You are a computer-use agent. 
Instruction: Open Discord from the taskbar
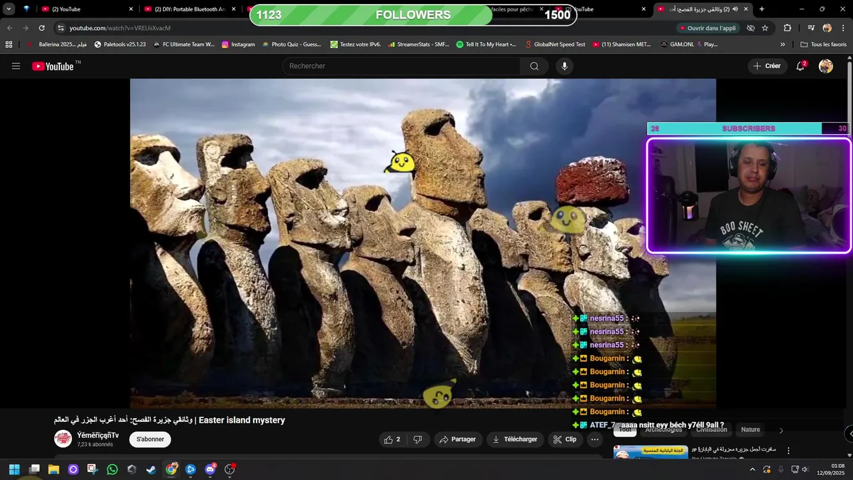click(x=210, y=469)
